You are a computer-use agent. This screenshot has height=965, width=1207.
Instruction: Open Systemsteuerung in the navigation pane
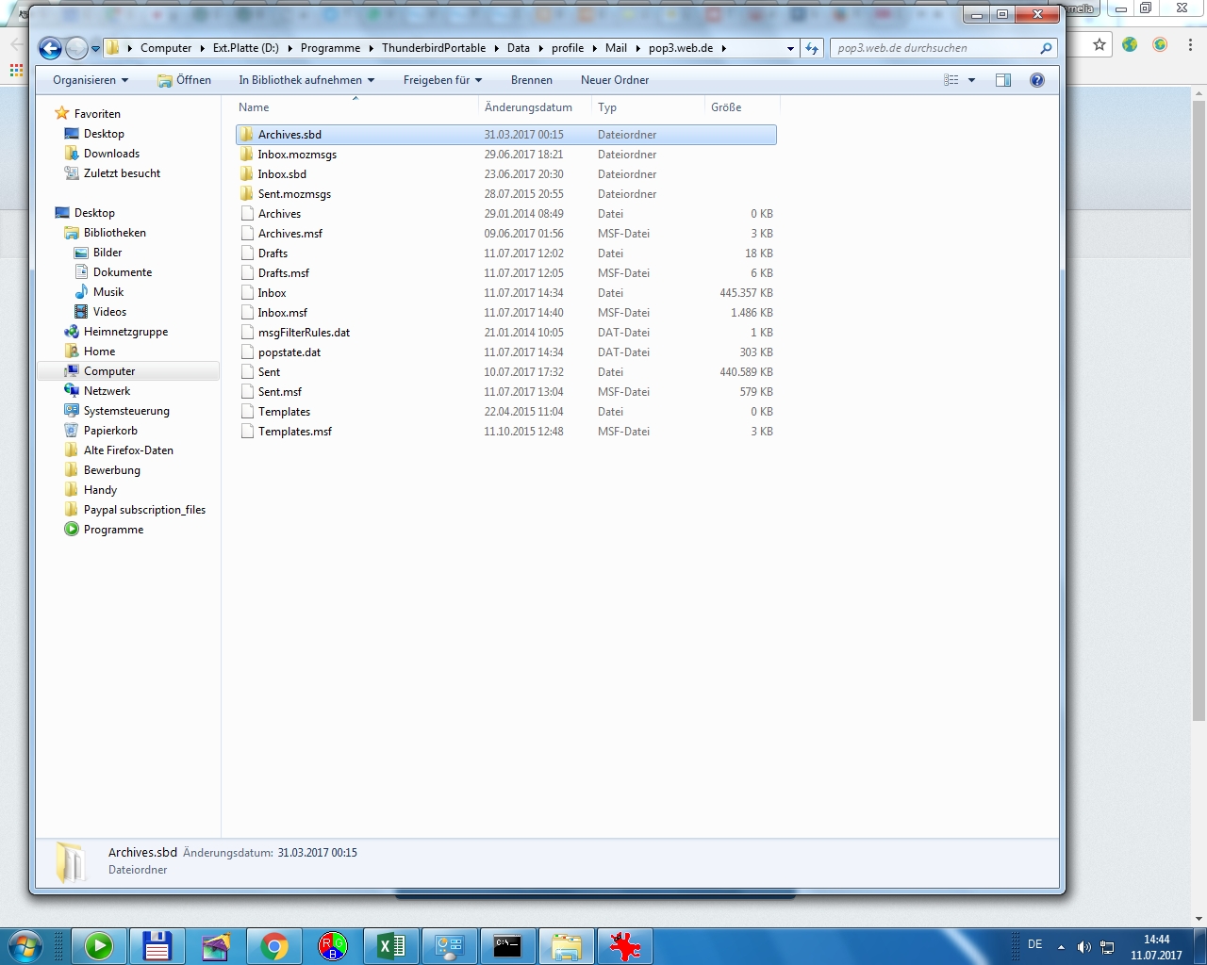coord(126,411)
